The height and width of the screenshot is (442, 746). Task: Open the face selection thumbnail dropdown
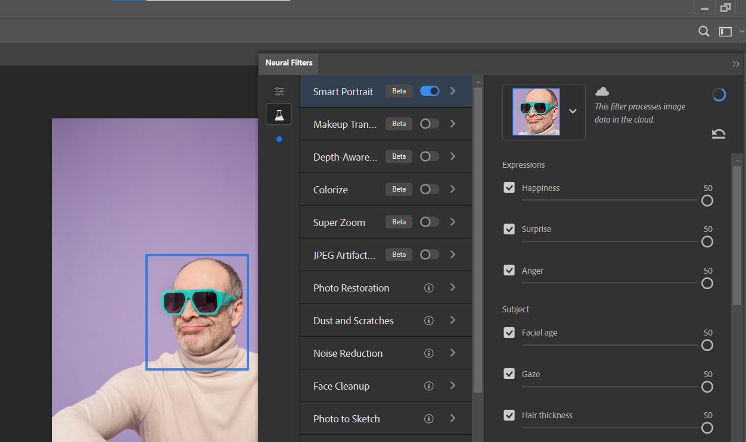573,111
